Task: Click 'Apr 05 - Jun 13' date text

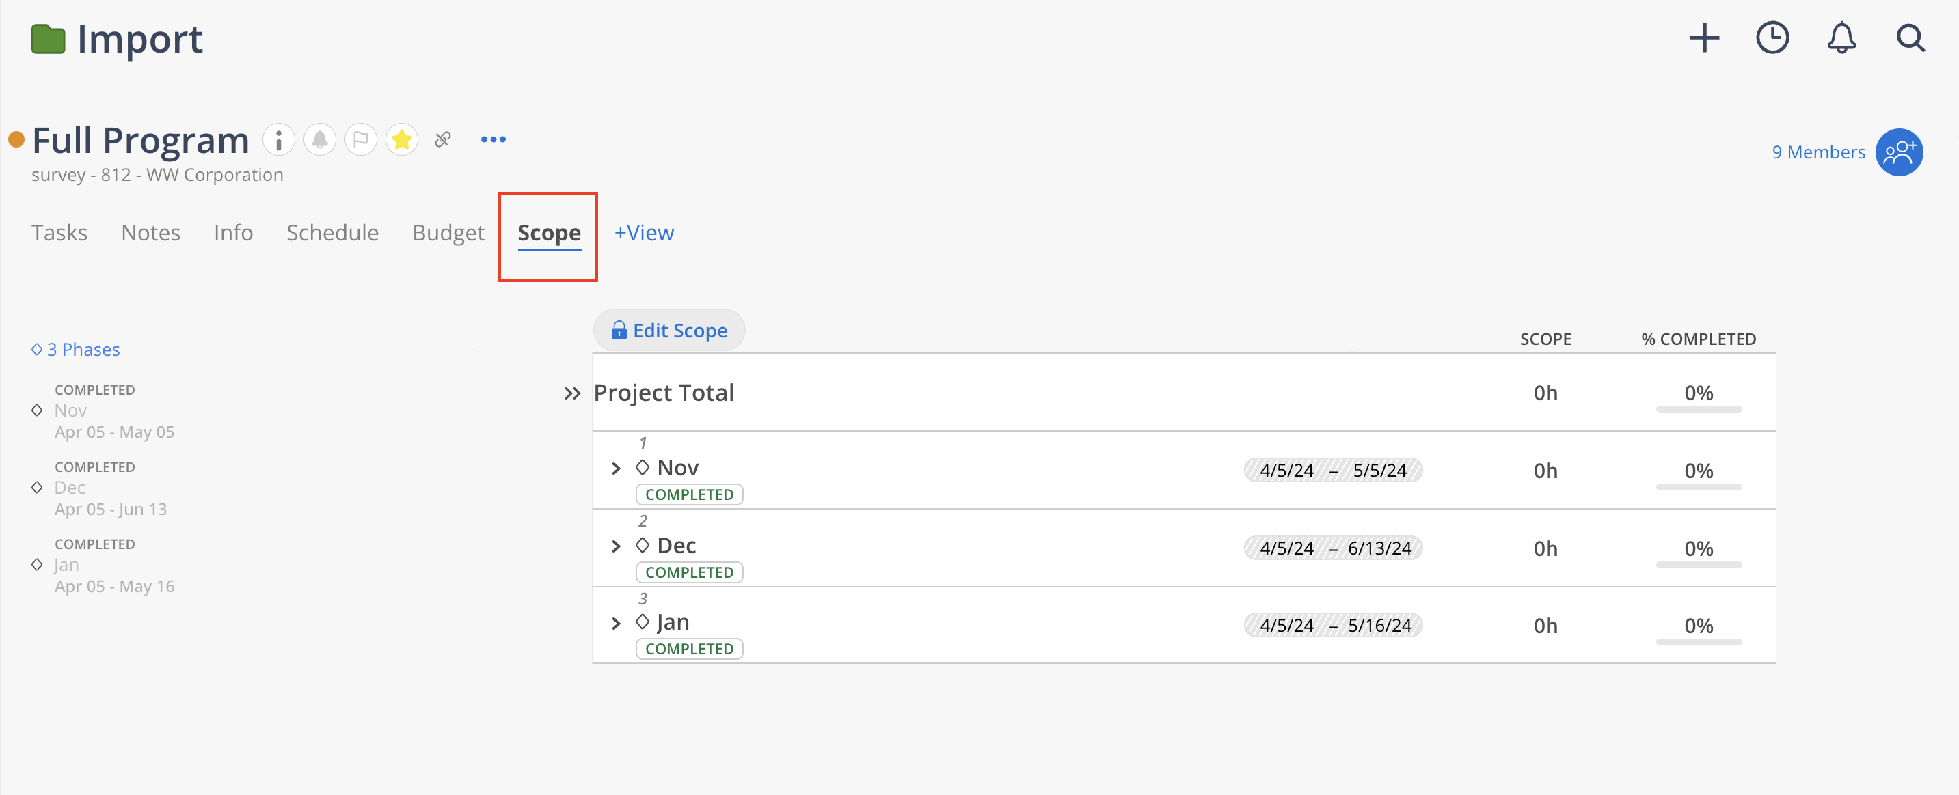Action: click(x=110, y=510)
